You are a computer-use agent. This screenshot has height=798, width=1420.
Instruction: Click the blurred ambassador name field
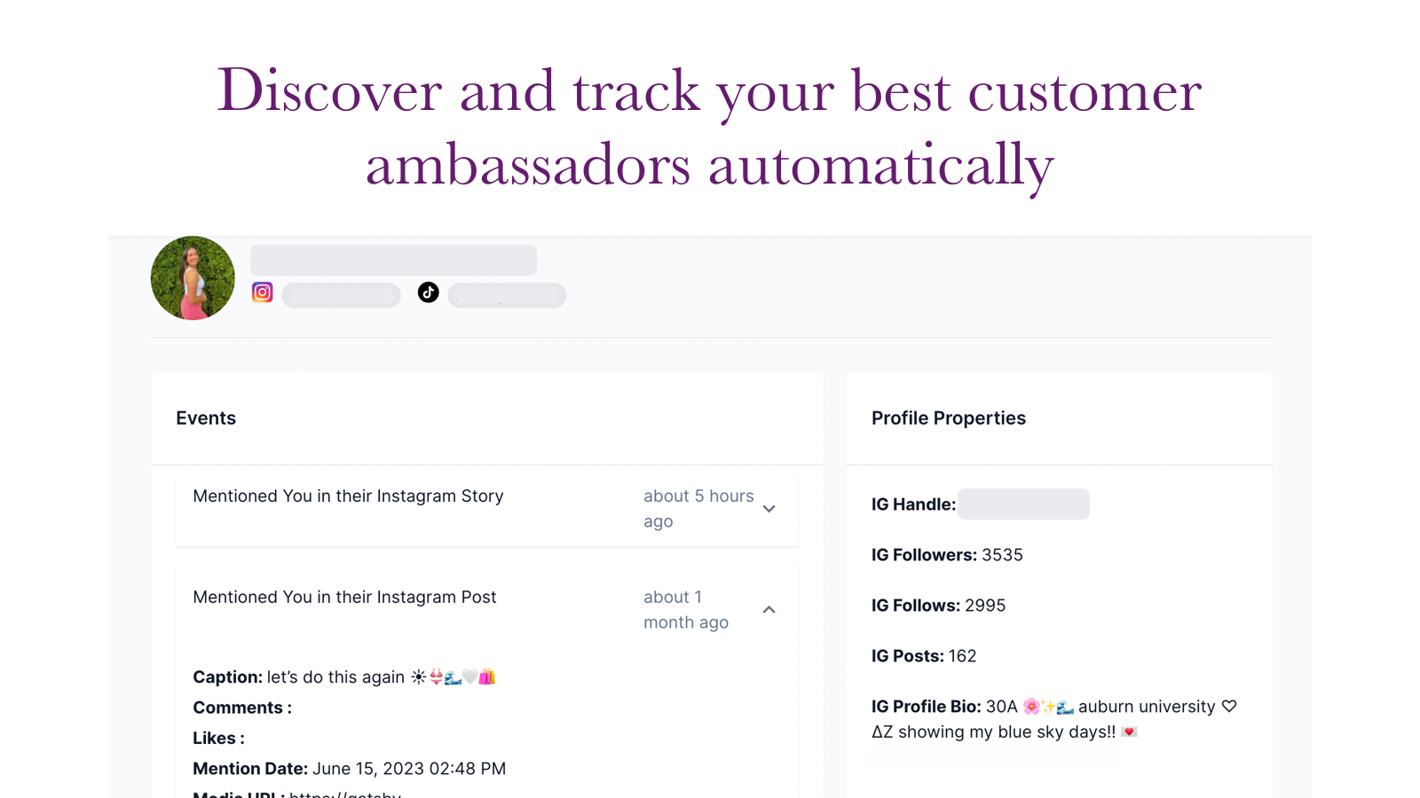pyautogui.click(x=393, y=260)
